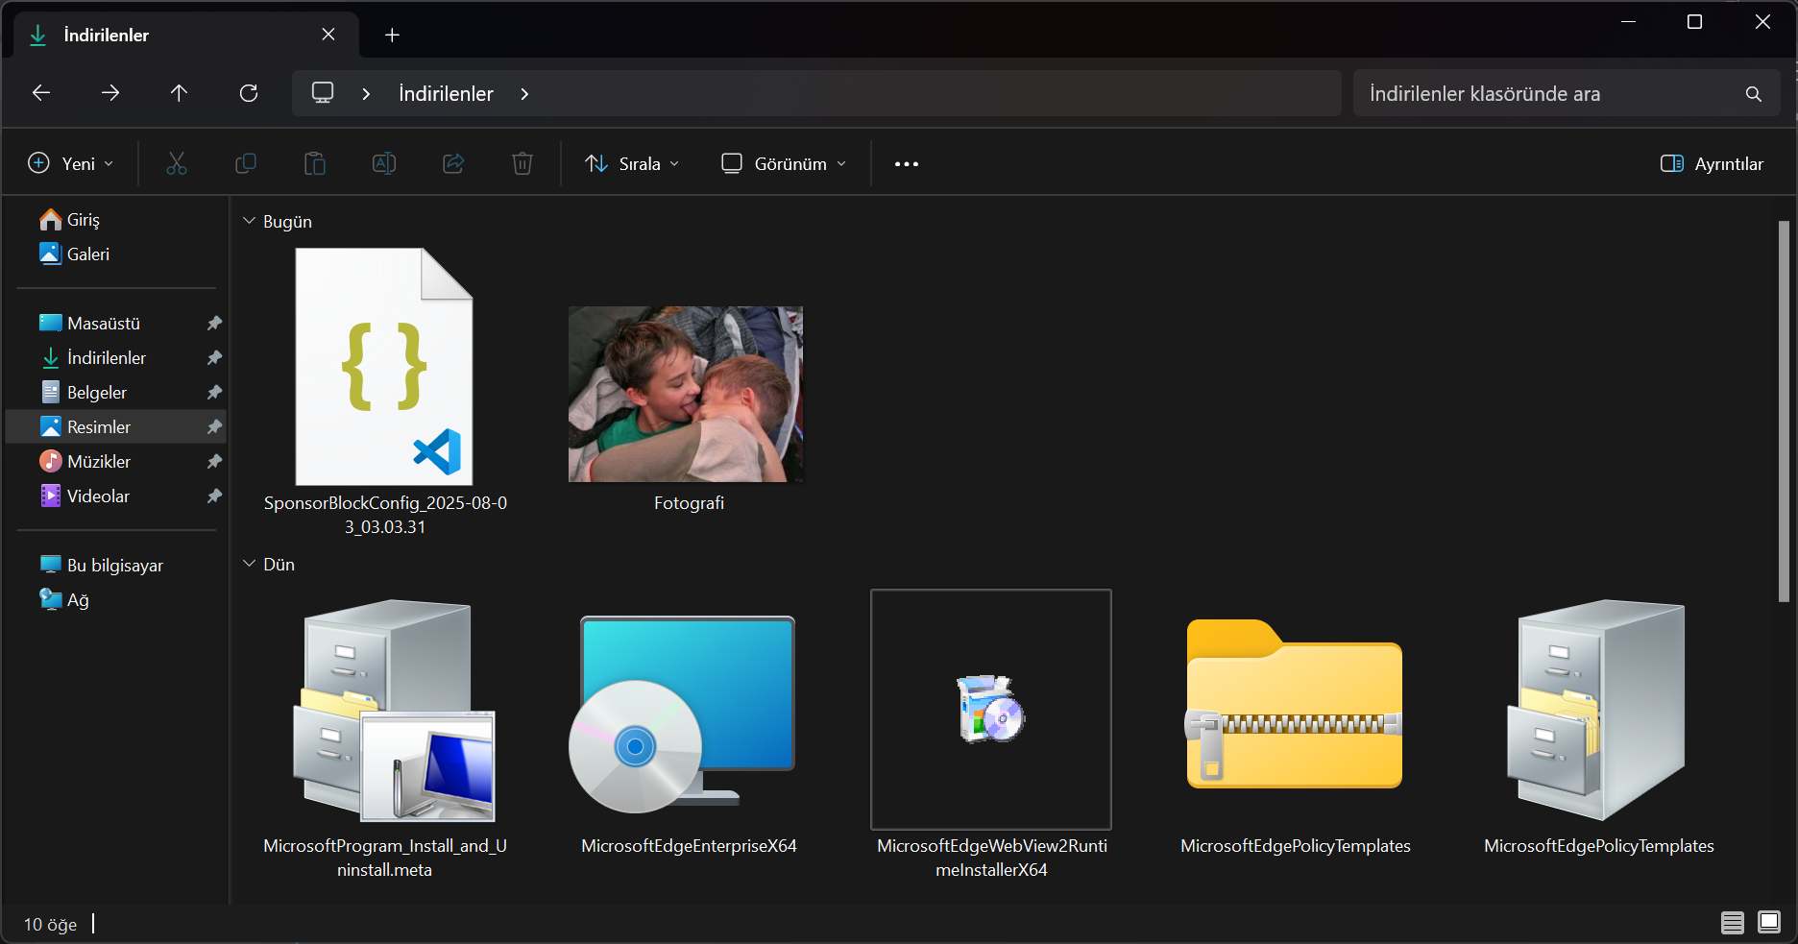The width and height of the screenshot is (1798, 944).
Task: Open the three-dots more options menu
Action: [x=907, y=164]
